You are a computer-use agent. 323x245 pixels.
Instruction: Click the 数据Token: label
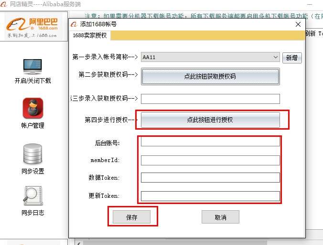104,177
